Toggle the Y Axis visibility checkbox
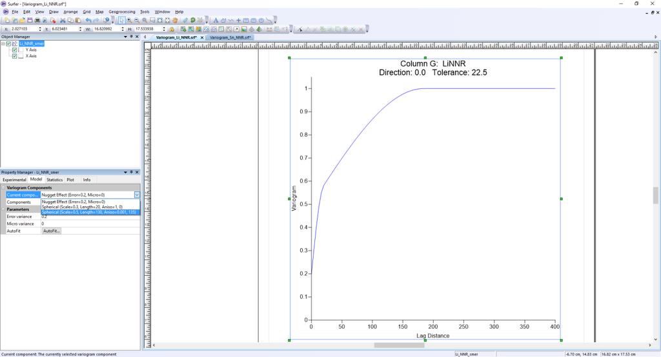 tap(15, 50)
